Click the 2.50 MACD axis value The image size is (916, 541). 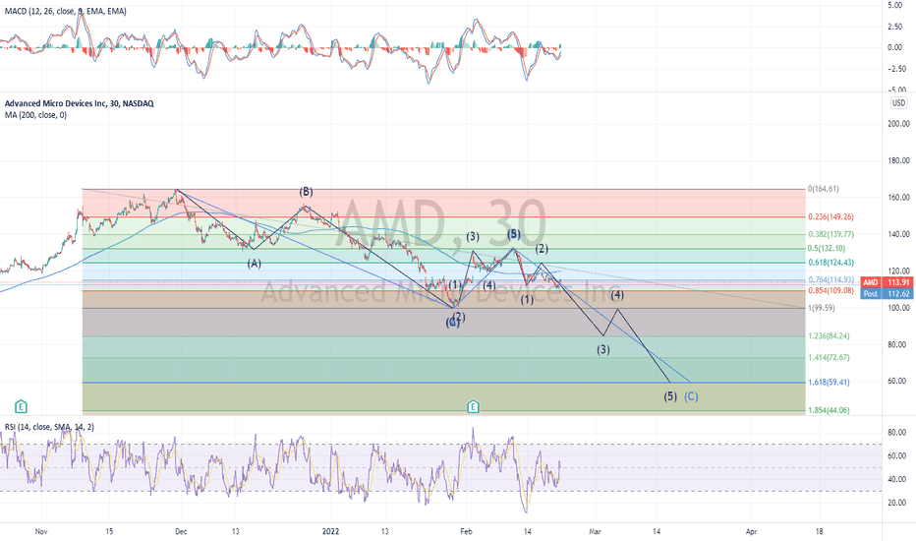(895, 27)
